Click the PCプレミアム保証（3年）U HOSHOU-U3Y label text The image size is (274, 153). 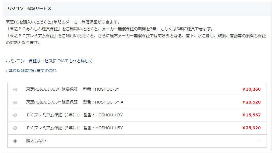point(75,115)
